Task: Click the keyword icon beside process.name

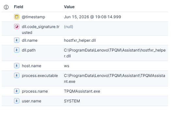Action: pyautogui.click(x=17, y=91)
